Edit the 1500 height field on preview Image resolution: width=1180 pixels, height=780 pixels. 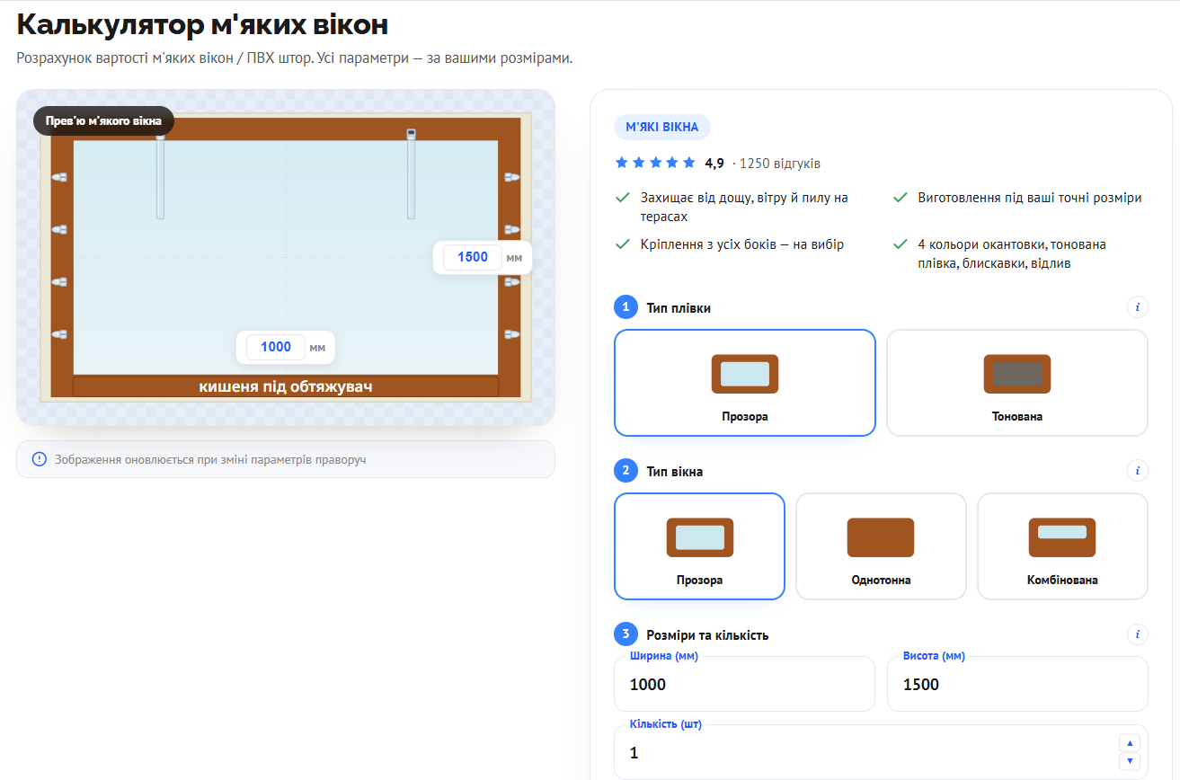tap(473, 257)
